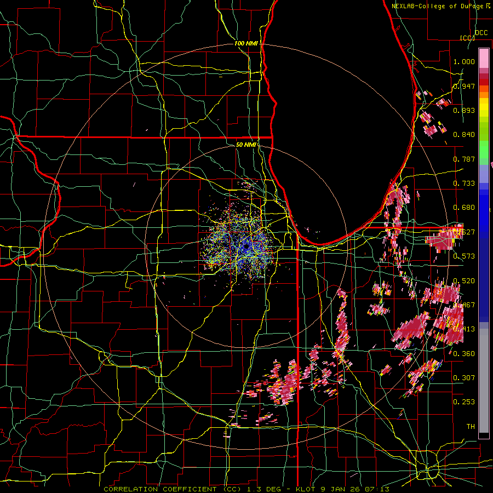Click the dark radar site dot at center
Viewport: 493px width, 493px height.
[246, 246]
